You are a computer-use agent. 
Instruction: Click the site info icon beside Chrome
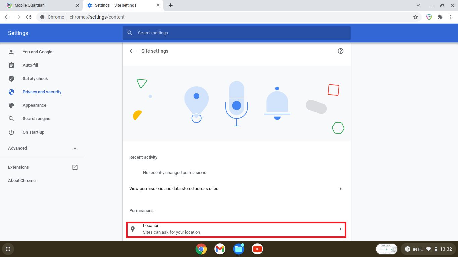click(42, 17)
